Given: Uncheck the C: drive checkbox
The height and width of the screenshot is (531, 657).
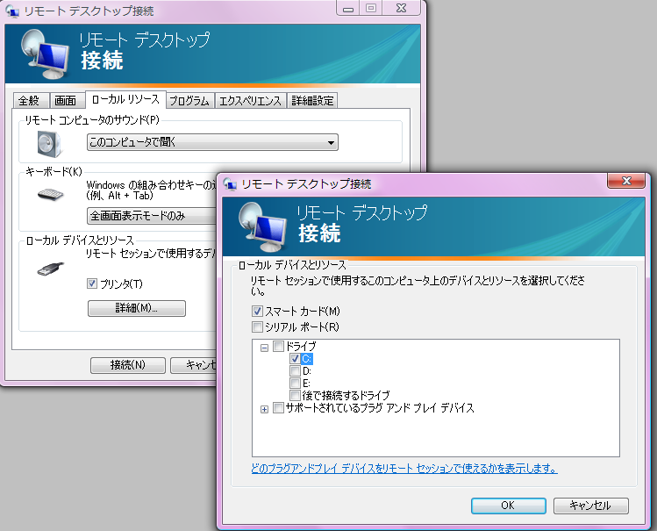Looking at the screenshot, I should tap(295, 359).
